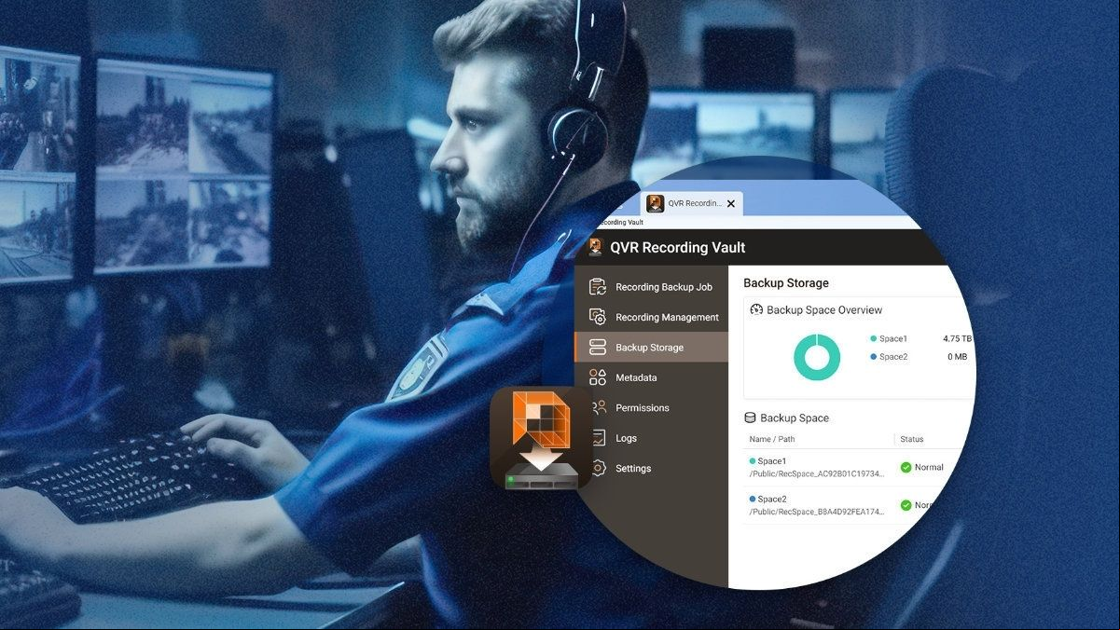Image resolution: width=1120 pixels, height=630 pixels.
Task: Sort by the Status column header
Action: 912,439
